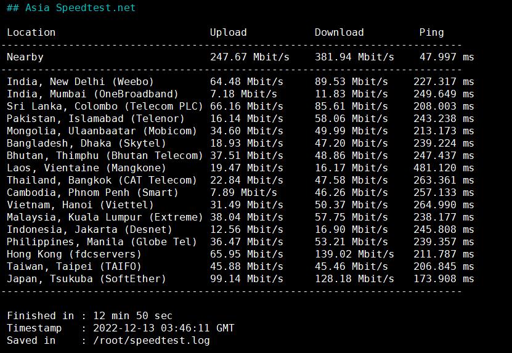Click the "## Asia Speedtest.net" heading
This screenshot has height=353, width=512.
point(71,8)
